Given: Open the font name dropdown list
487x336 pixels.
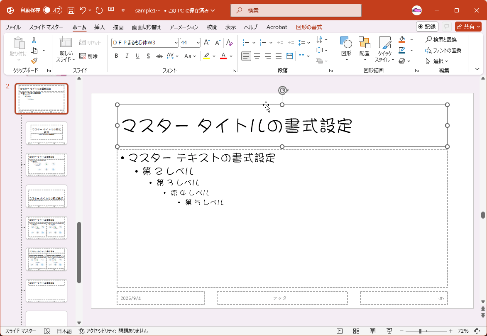Looking at the screenshot, I should 176,43.
